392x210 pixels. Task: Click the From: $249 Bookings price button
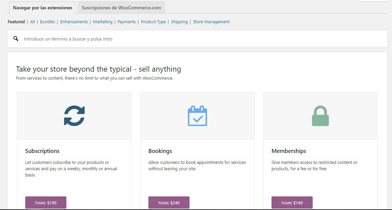pyautogui.click(x=169, y=202)
